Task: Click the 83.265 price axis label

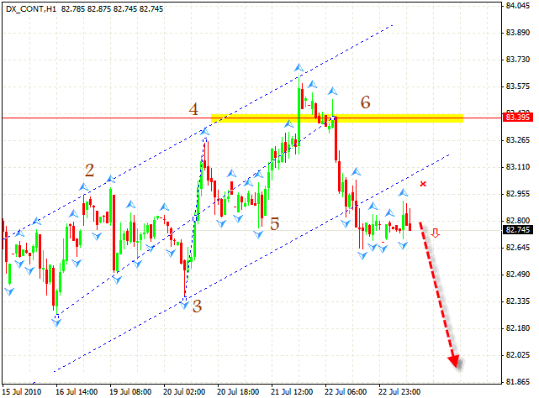Action: point(518,140)
